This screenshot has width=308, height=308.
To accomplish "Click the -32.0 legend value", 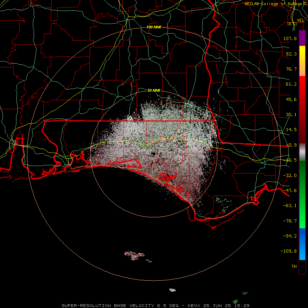I will point(290,176).
